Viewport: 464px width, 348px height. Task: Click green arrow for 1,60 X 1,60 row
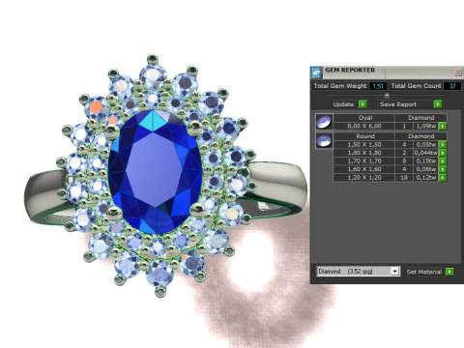click(443, 169)
